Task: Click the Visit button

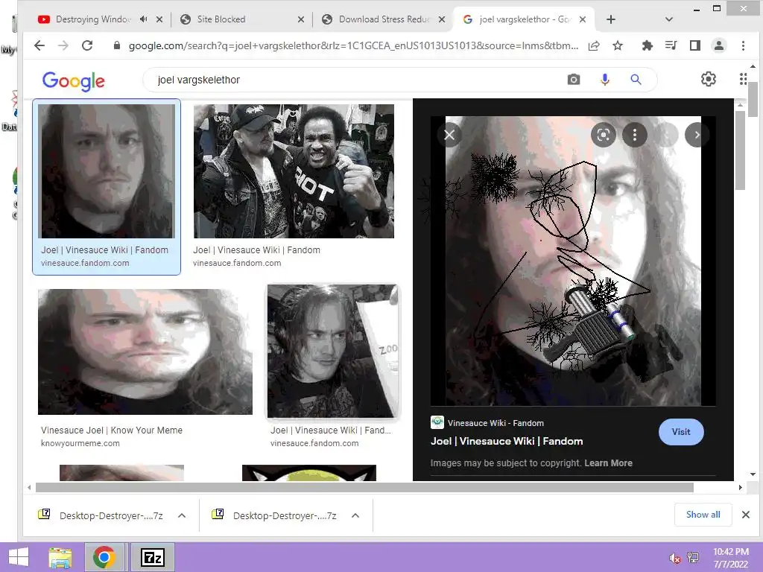Action: click(681, 431)
